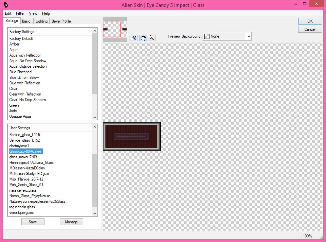The image size is (326, 242).
Task: Switch to the Lighting tab
Action: [x=42, y=21]
